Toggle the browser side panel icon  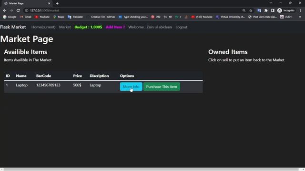[273, 10]
